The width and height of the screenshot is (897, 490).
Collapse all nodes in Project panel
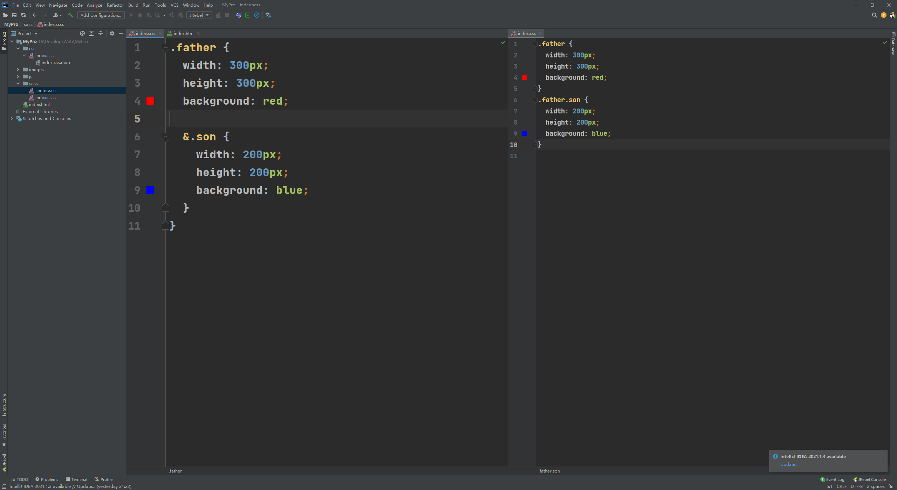click(x=101, y=33)
